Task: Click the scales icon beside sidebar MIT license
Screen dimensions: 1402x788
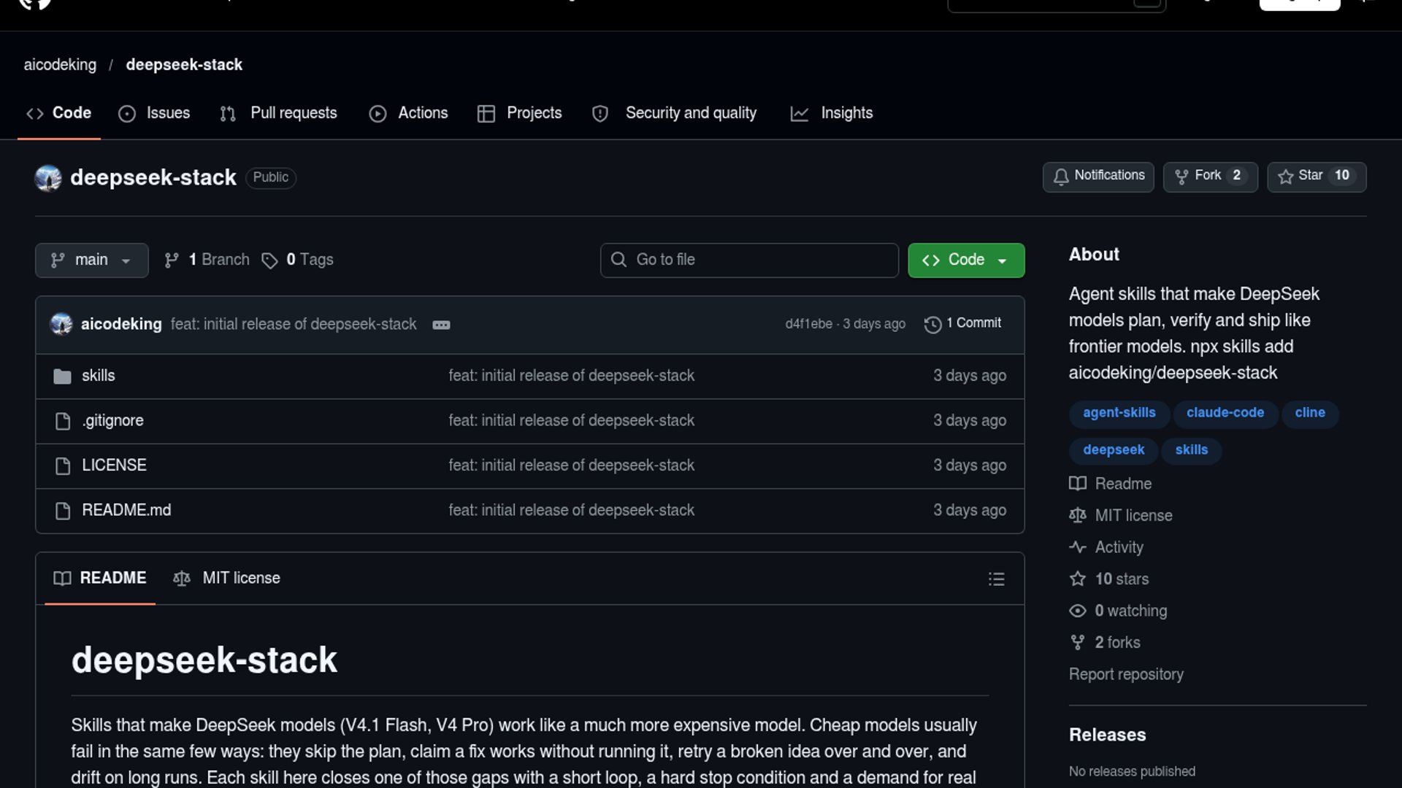Action: (1078, 516)
